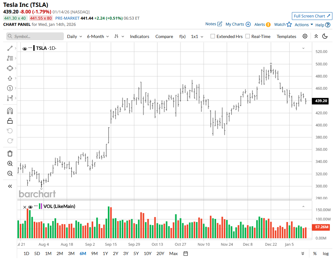333x265 pixels.
Task: Click the trash can delete drawings icon
Action: 10,153
